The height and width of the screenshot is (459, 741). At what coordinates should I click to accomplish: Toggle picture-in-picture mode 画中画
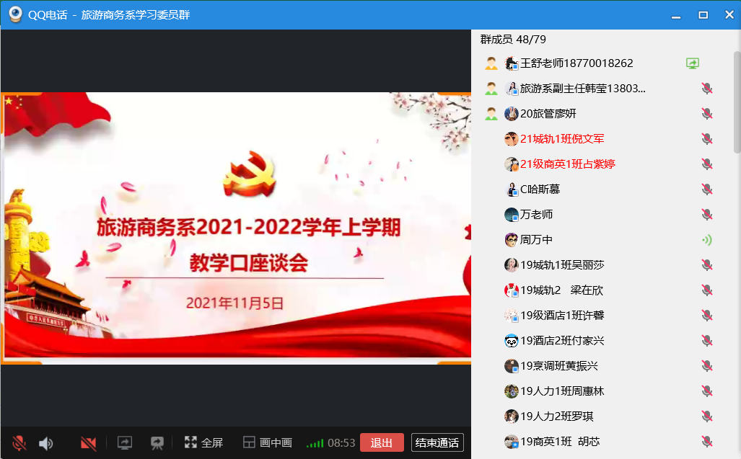pos(267,443)
